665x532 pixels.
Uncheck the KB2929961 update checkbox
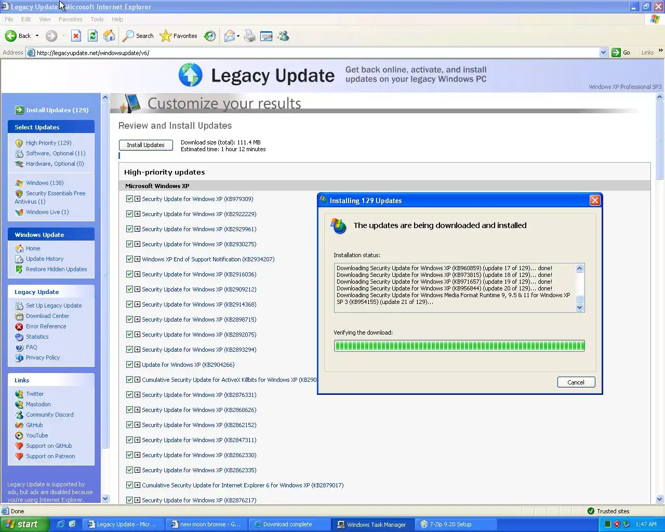pyautogui.click(x=129, y=229)
